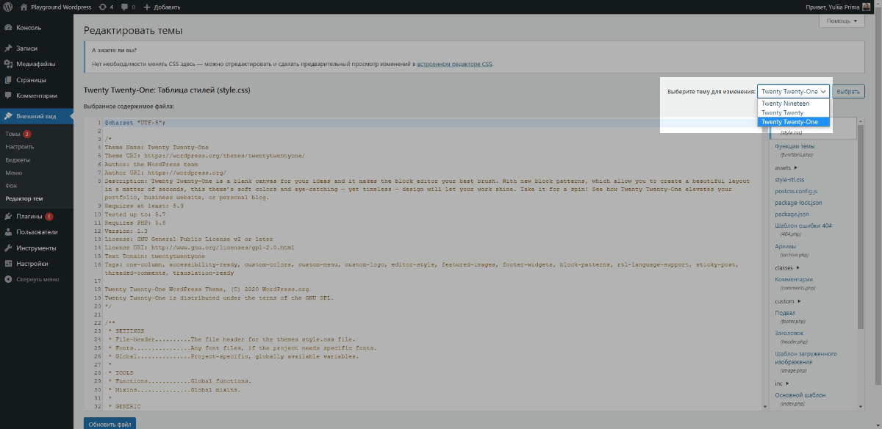Open Шаблон ошибки 404 file
This screenshot has width=882, height=429.
(803, 229)
